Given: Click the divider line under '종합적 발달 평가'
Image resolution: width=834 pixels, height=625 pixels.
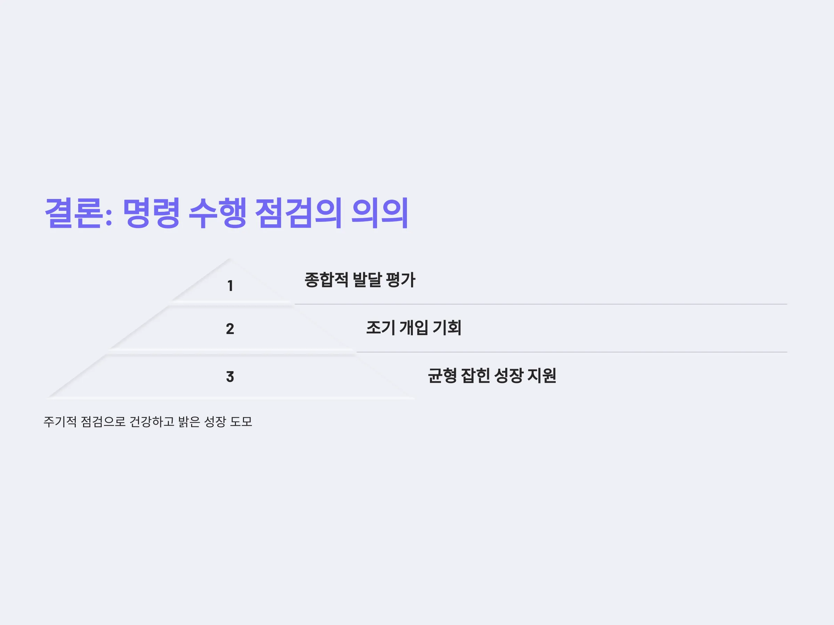Looking at the screenshot, I should point(541,304).
